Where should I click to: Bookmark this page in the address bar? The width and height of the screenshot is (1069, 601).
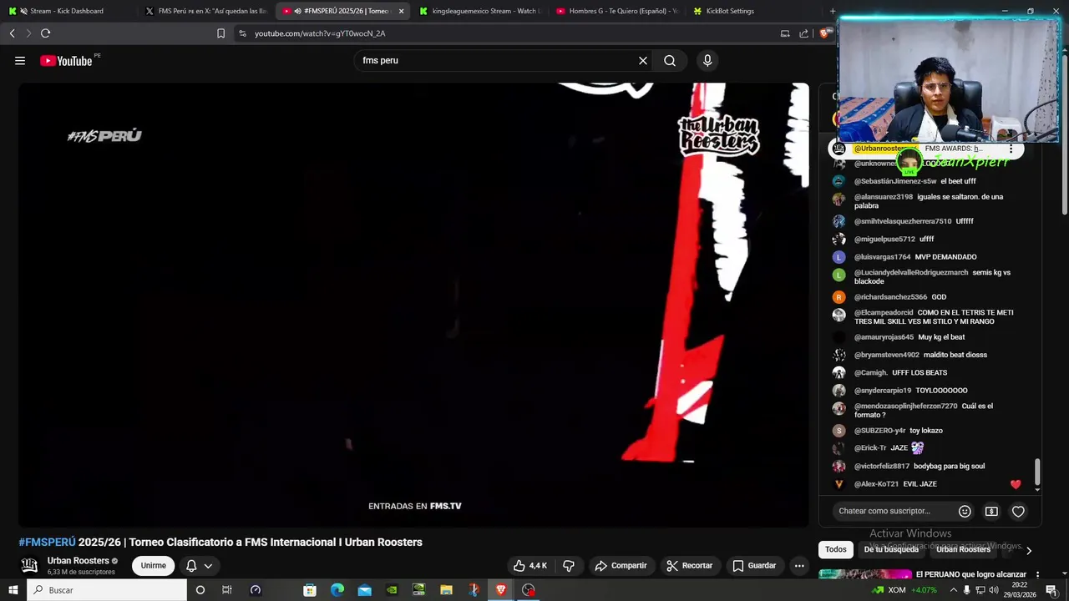[x=220, y=33]
